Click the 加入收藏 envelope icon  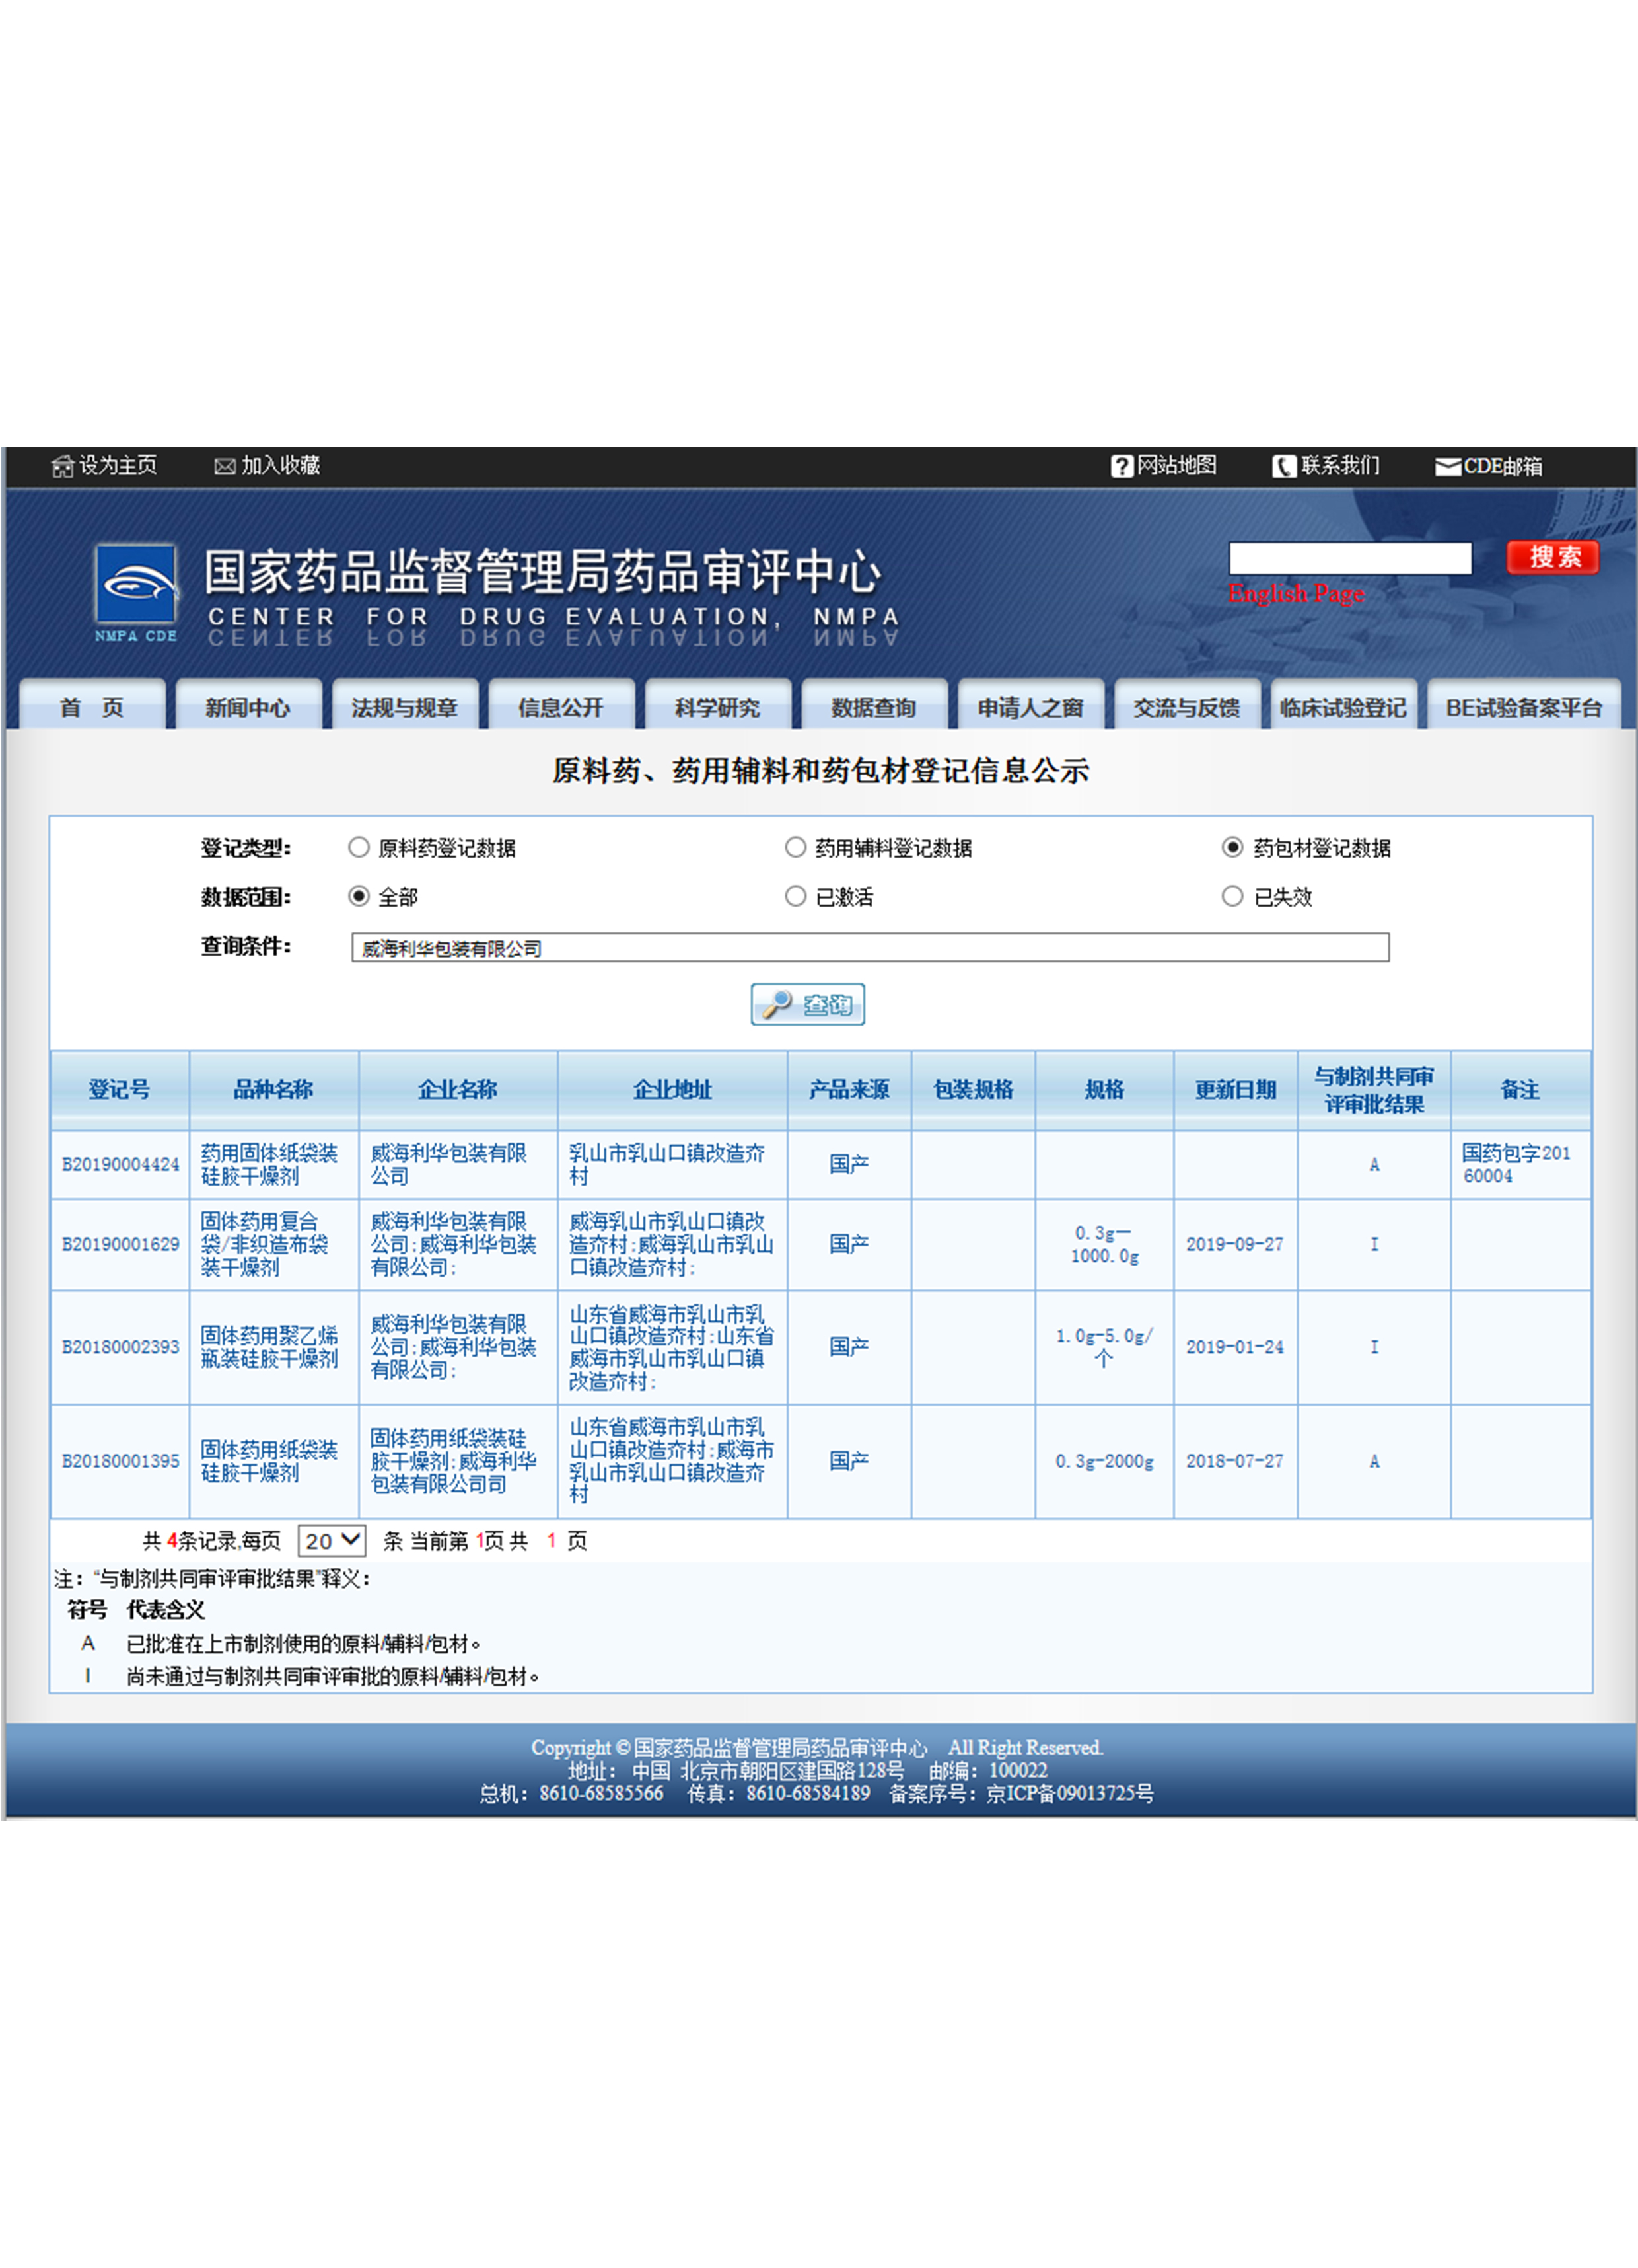(x=225, y=466)
